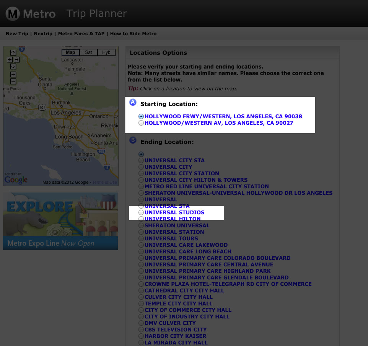Select the unlabeled ending location radio
The width and height of the screenshot is (368, 346).
coord(141,154)
